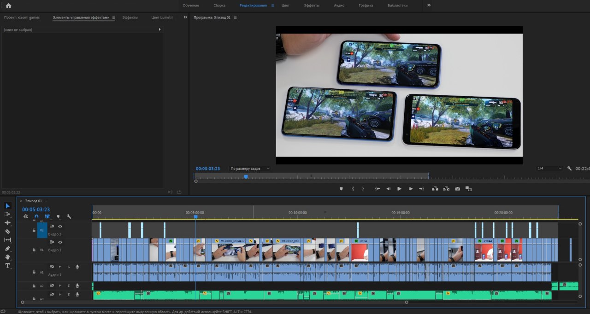590x314 pixels.
Task: Select the Pen tool
Action: [x=7, y=249]
